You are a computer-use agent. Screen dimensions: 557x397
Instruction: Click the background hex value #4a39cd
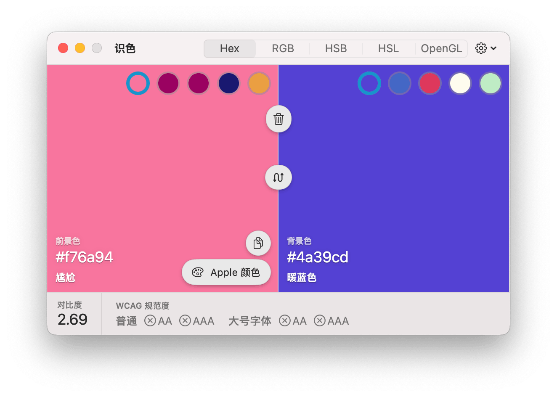318,257
